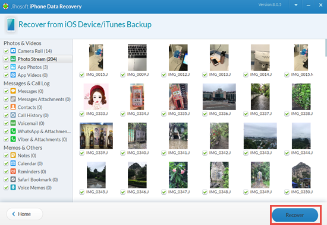
Task: Click the Photo Stream icon
Action: (13, 59)
